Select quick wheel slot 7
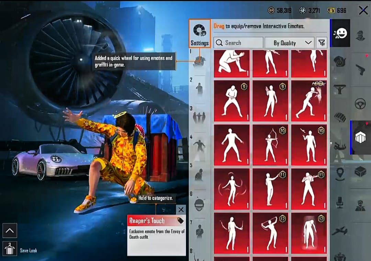This screenshot has height=261, width=371. [200, 232]
